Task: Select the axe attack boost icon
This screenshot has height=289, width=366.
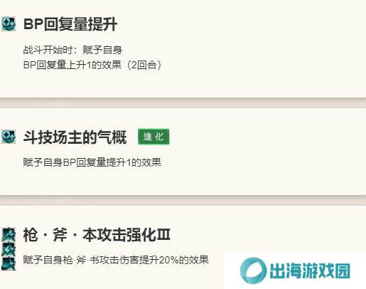Action: 9,249
